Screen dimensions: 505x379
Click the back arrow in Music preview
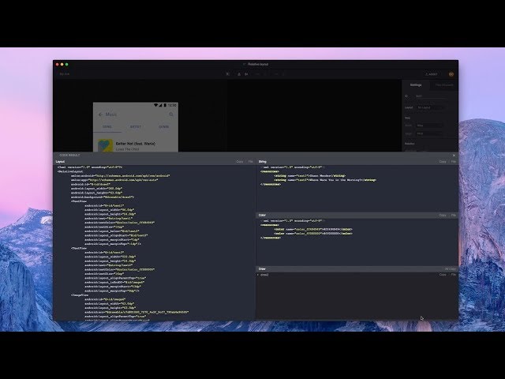(x=100, y=114)
